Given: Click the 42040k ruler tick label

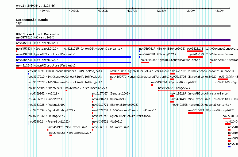Looking at the screenshot, I should [45, 11].
